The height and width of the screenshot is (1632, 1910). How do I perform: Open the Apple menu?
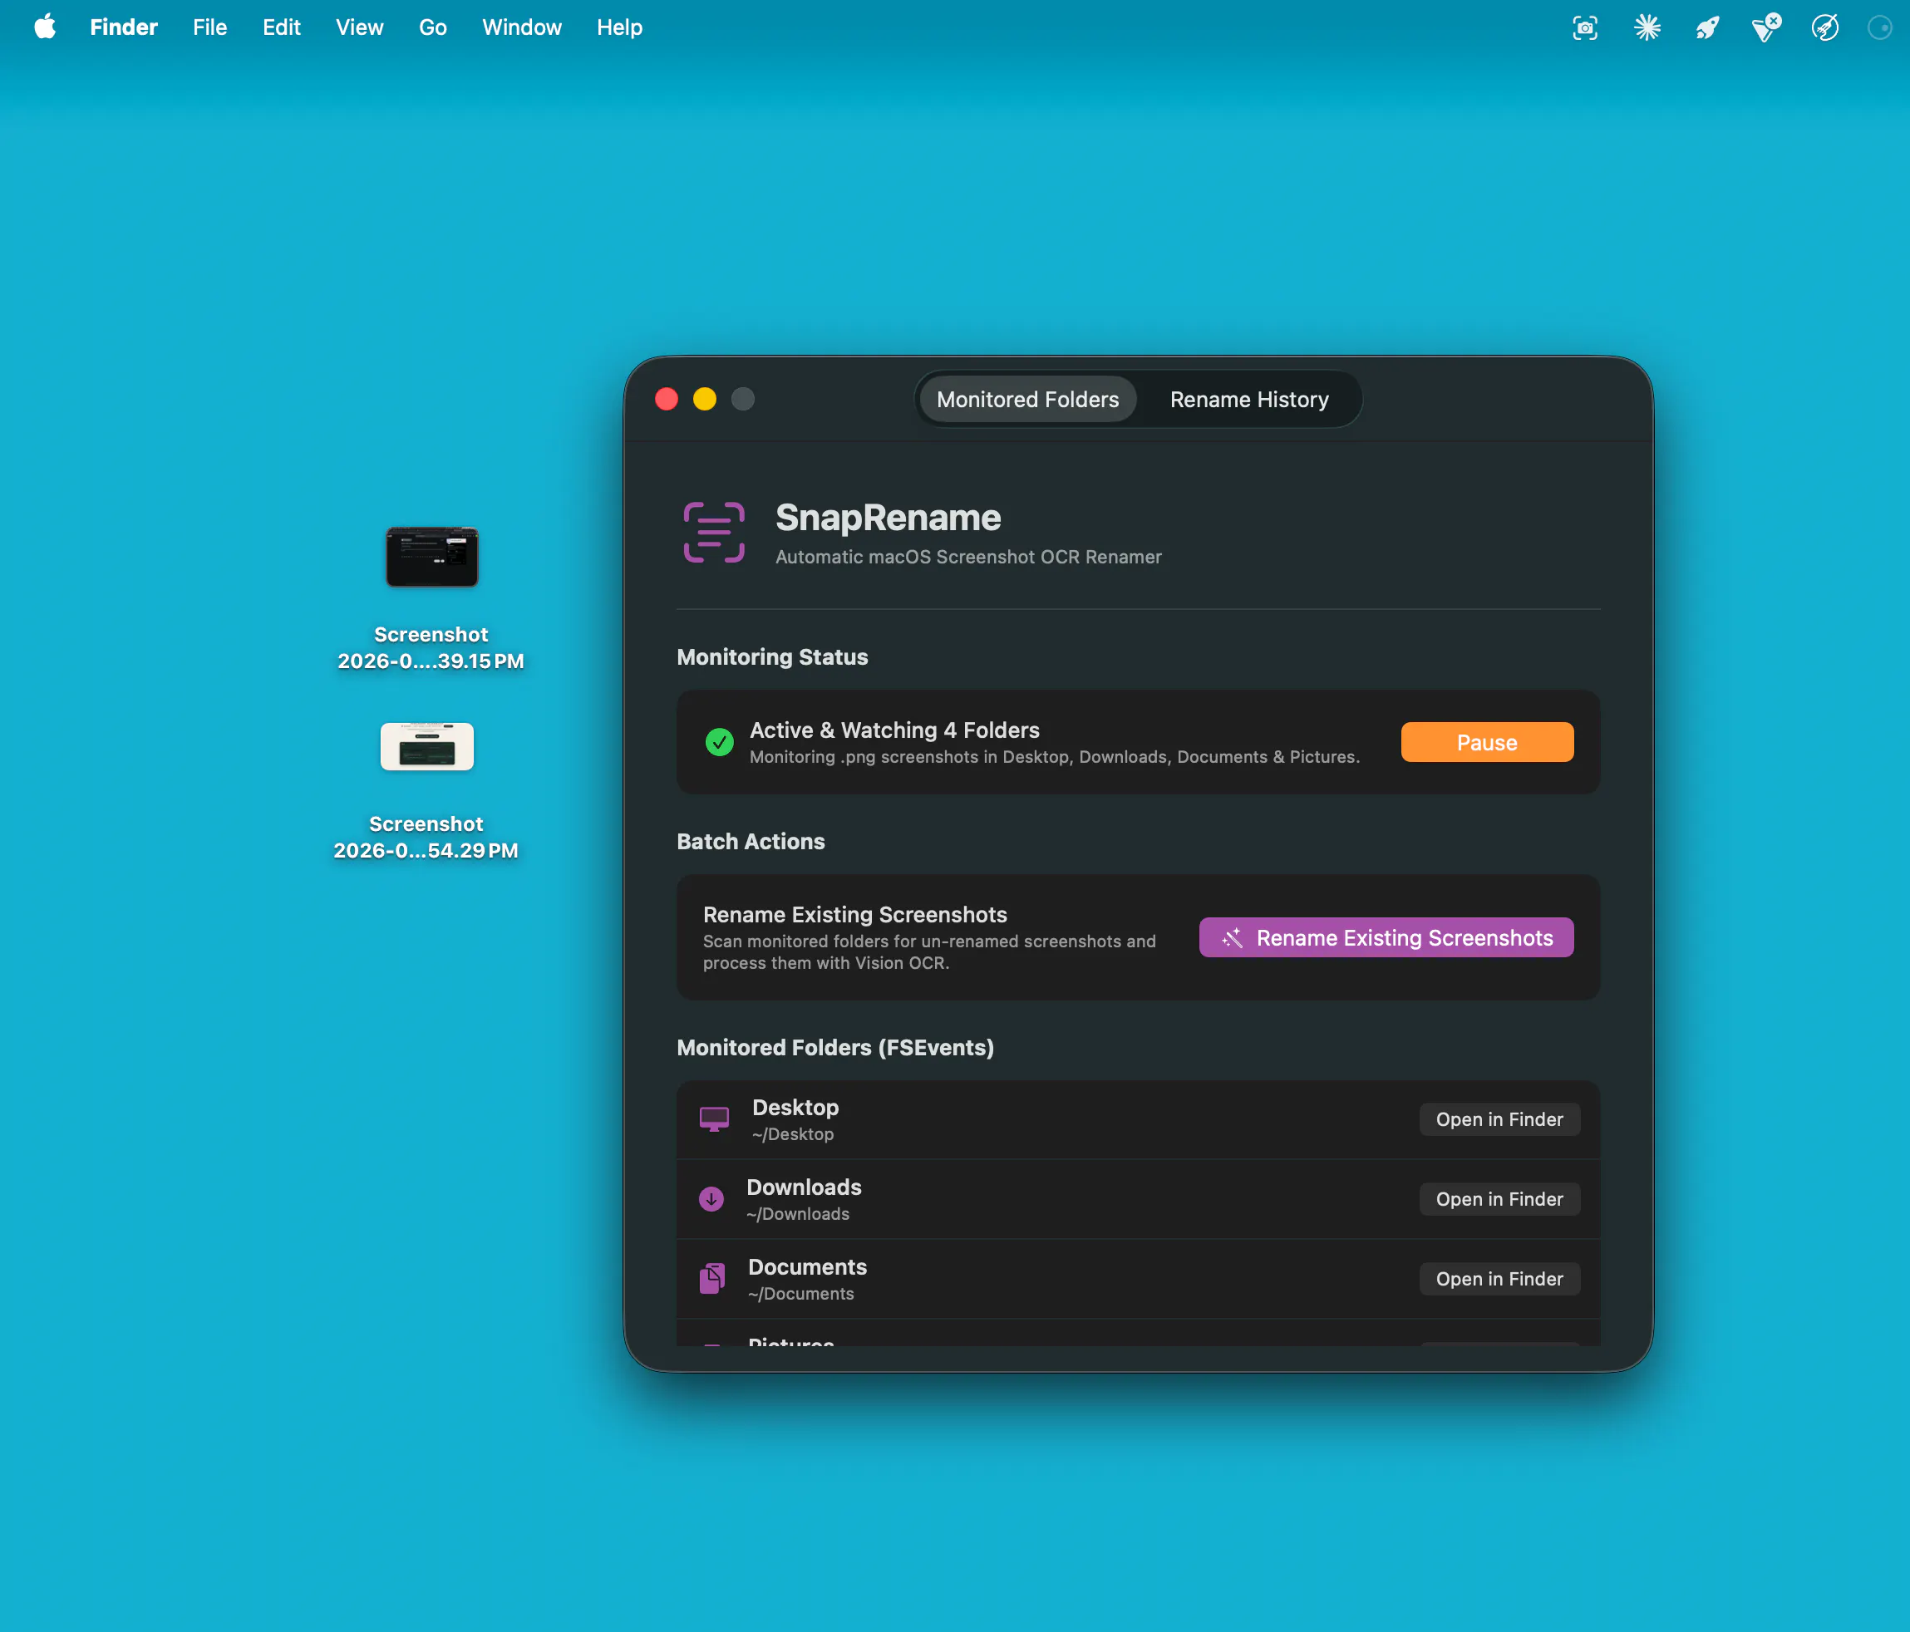tap(45, 27)
